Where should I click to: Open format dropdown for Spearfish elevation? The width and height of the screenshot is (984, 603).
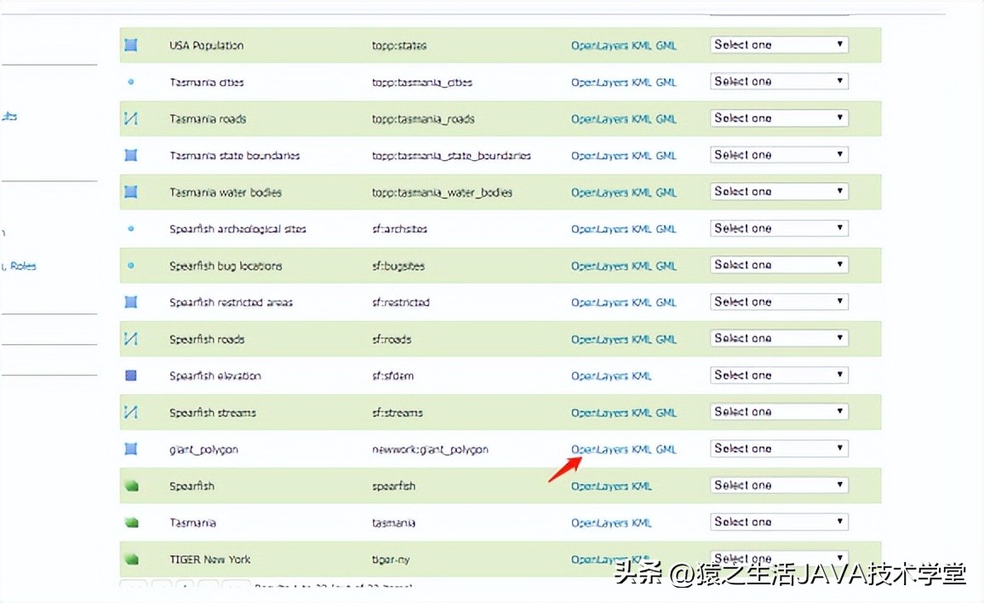(x=779, y=375)
